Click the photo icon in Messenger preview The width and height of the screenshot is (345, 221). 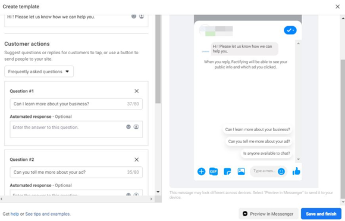click(x=241, y=171)
